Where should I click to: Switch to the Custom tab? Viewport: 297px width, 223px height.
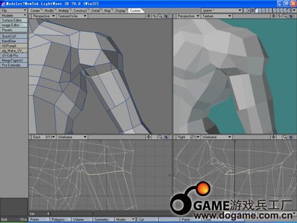135,11
